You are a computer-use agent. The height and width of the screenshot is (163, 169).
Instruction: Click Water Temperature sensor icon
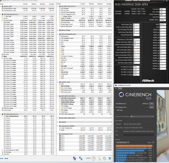click(x=60, y=128)
